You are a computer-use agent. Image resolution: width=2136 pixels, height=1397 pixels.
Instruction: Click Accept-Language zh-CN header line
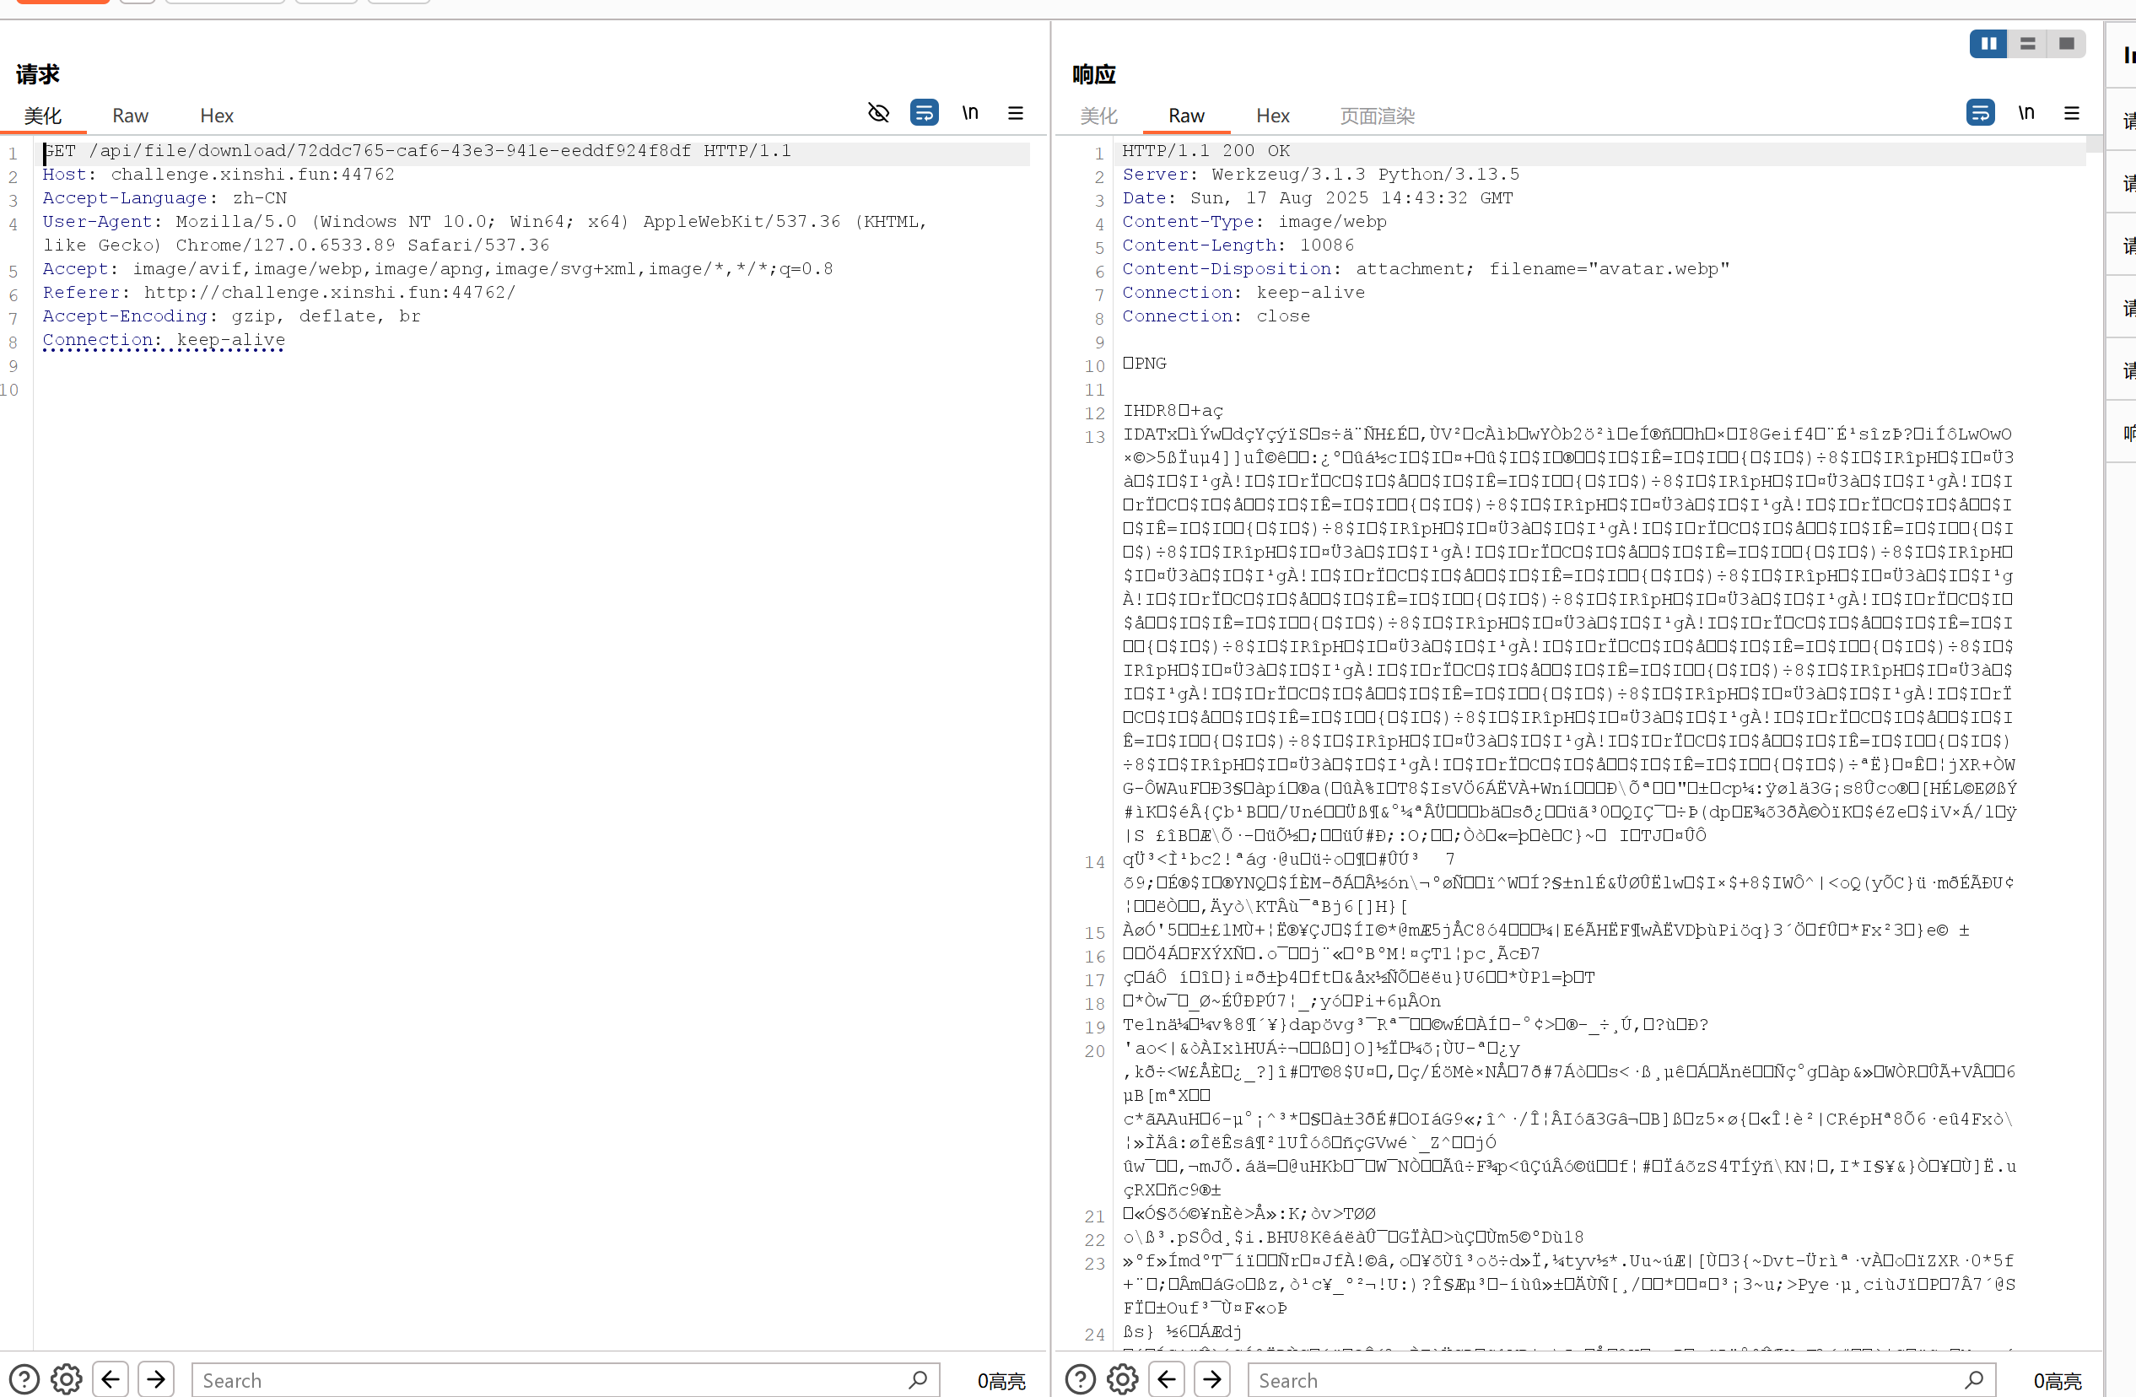click(165, 198)
